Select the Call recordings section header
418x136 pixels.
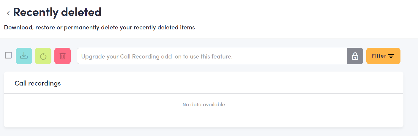click(38, 83)
